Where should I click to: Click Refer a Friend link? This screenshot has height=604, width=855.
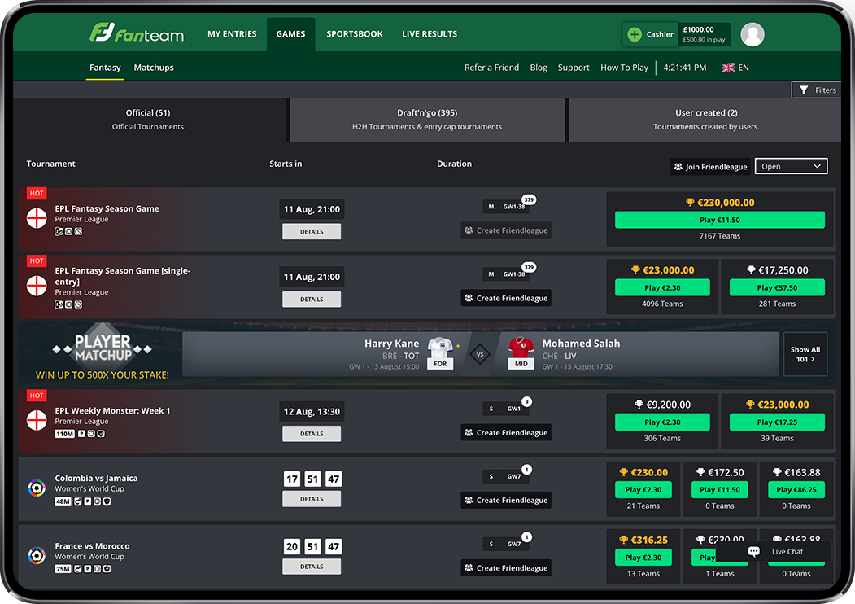click(491, 68)
